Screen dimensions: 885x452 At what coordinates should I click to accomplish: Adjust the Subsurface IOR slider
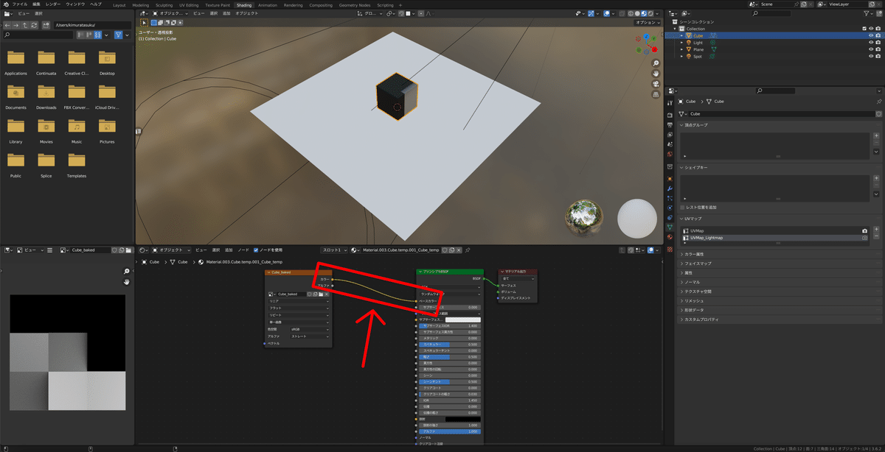[449, 325]
